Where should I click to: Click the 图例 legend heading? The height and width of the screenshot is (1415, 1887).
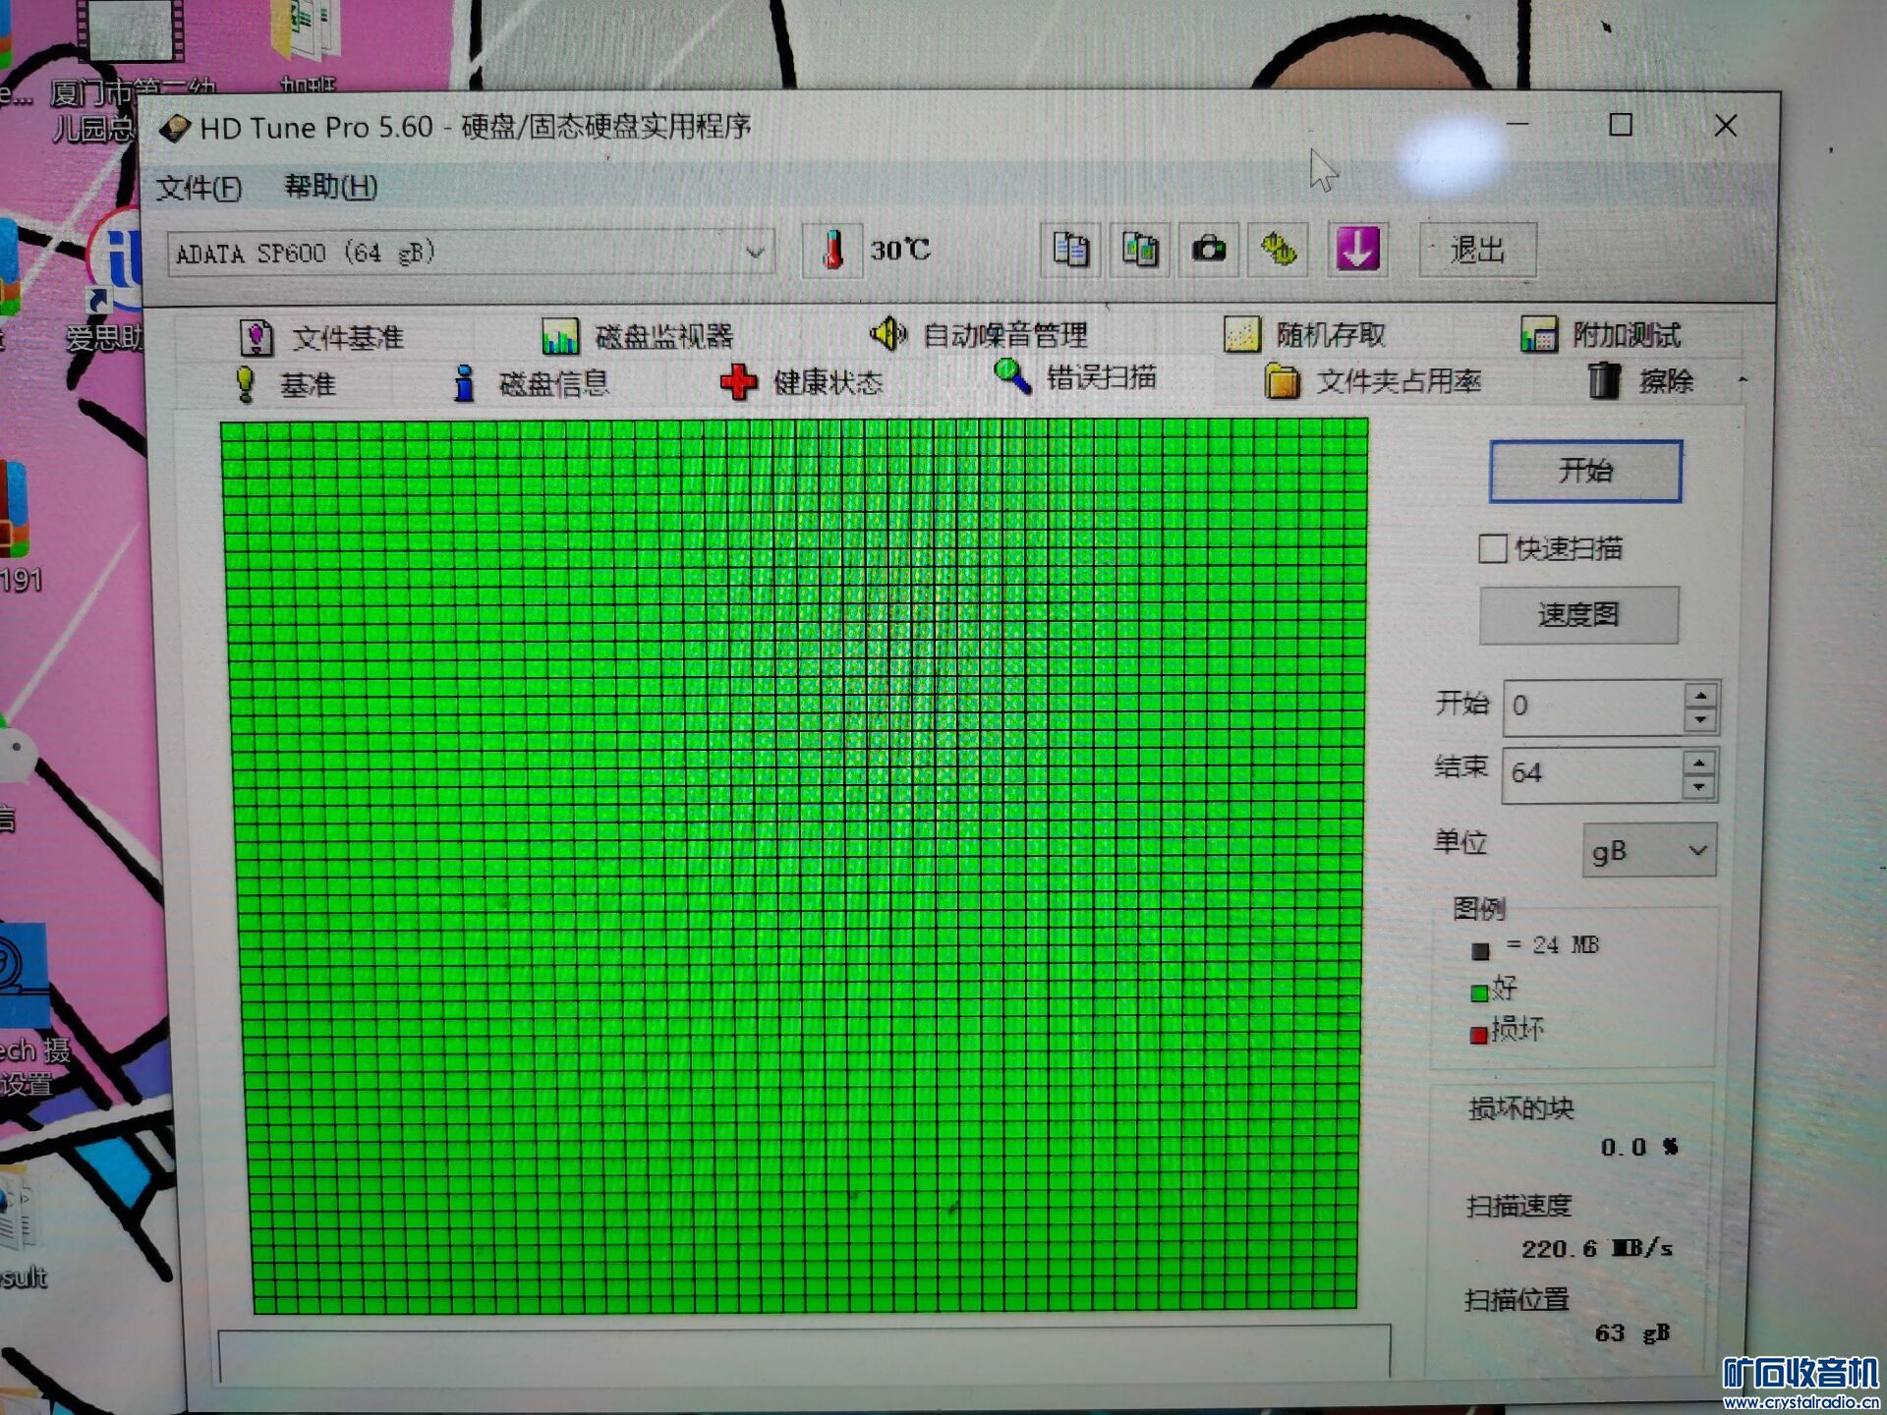(x=1479, y=909)
